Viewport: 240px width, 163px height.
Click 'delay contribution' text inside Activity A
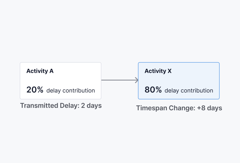[x=71, y=91]
